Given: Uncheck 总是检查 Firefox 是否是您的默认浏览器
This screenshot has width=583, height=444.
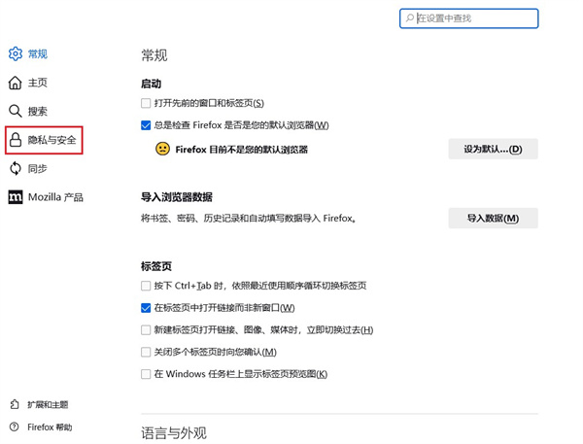Looking at the screenshot, I should [146, 125].
